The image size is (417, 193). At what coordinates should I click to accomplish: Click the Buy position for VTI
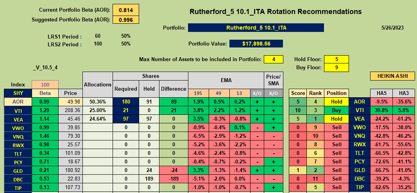click(x=336, y=110)
